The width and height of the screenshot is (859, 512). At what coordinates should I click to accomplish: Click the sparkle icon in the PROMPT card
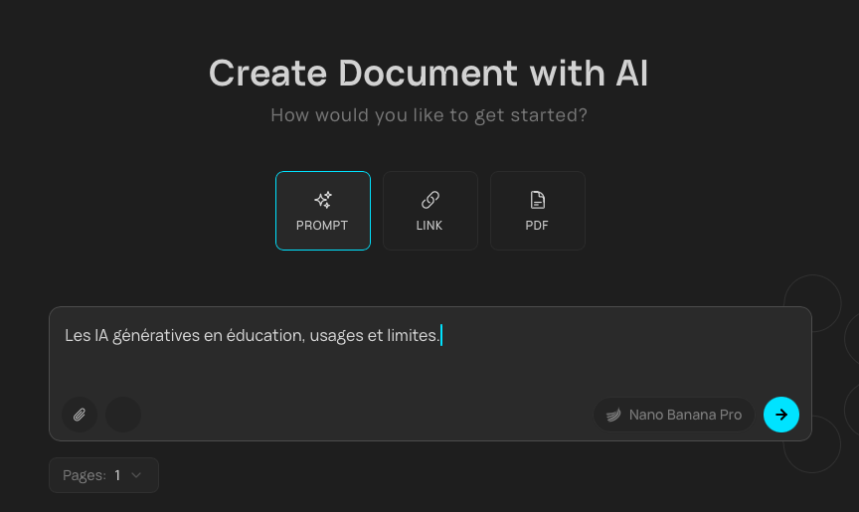tap(322, 200)
